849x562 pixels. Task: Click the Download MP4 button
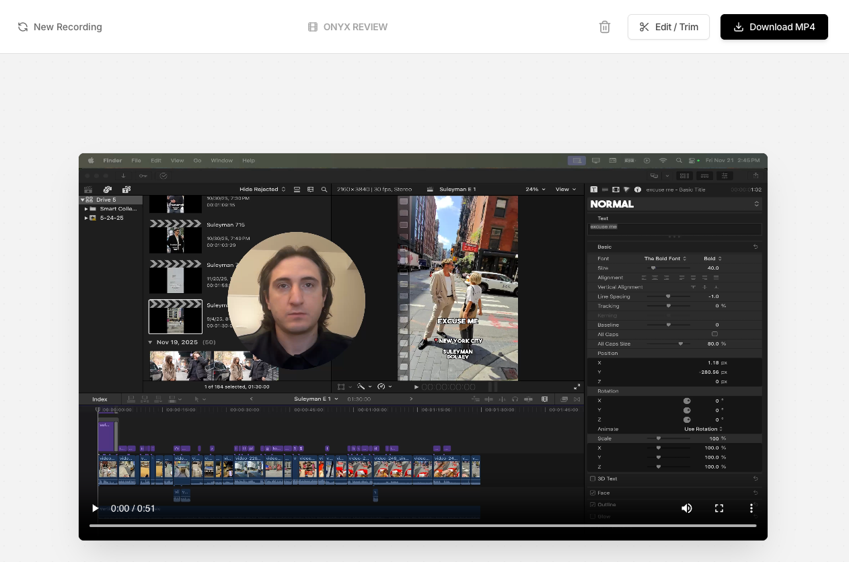pyautogui.click(x=774, y=27)
